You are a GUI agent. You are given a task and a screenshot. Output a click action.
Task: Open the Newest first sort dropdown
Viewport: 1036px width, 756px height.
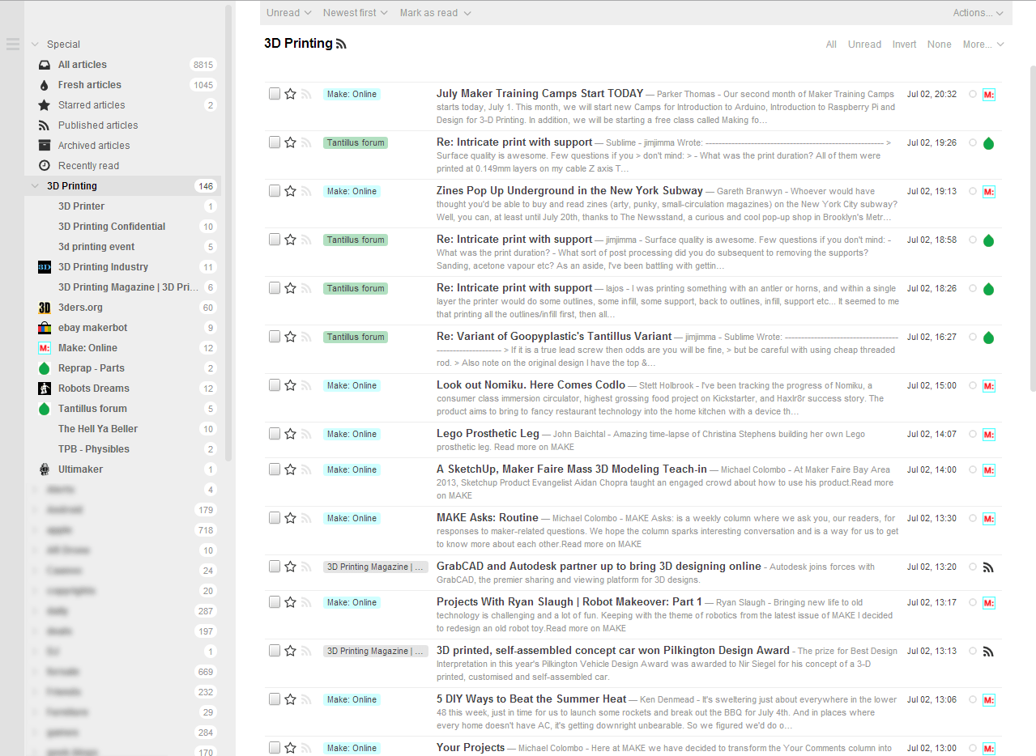click(355, 13)
